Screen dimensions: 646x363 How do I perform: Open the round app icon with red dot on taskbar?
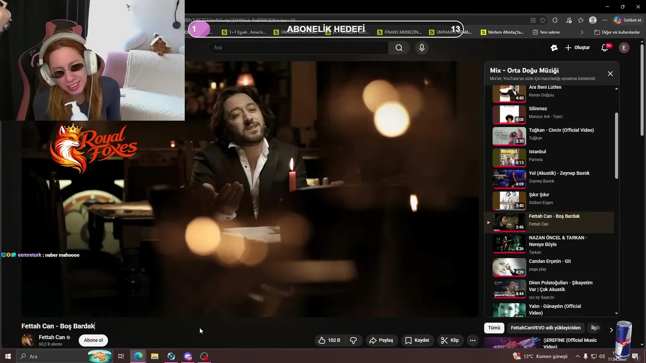[x=204, y=356]
